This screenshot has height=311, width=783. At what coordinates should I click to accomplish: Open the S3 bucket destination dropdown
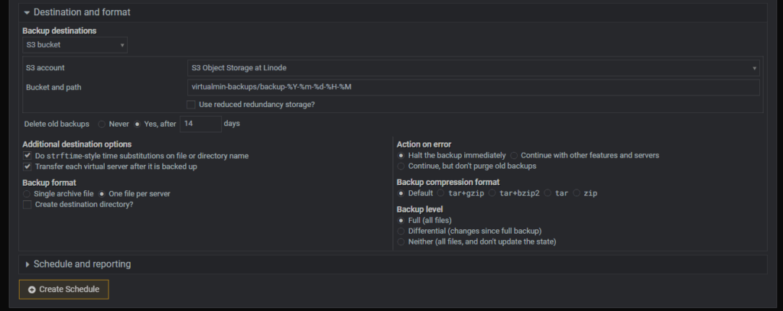75,46
